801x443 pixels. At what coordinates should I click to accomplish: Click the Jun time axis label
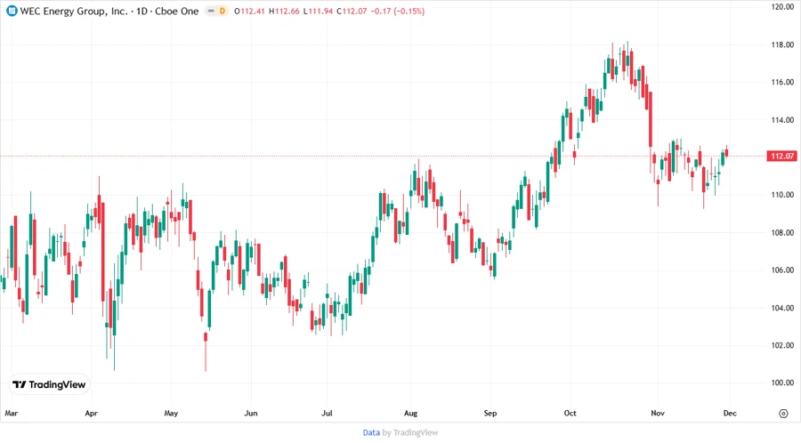coord(251,414)
